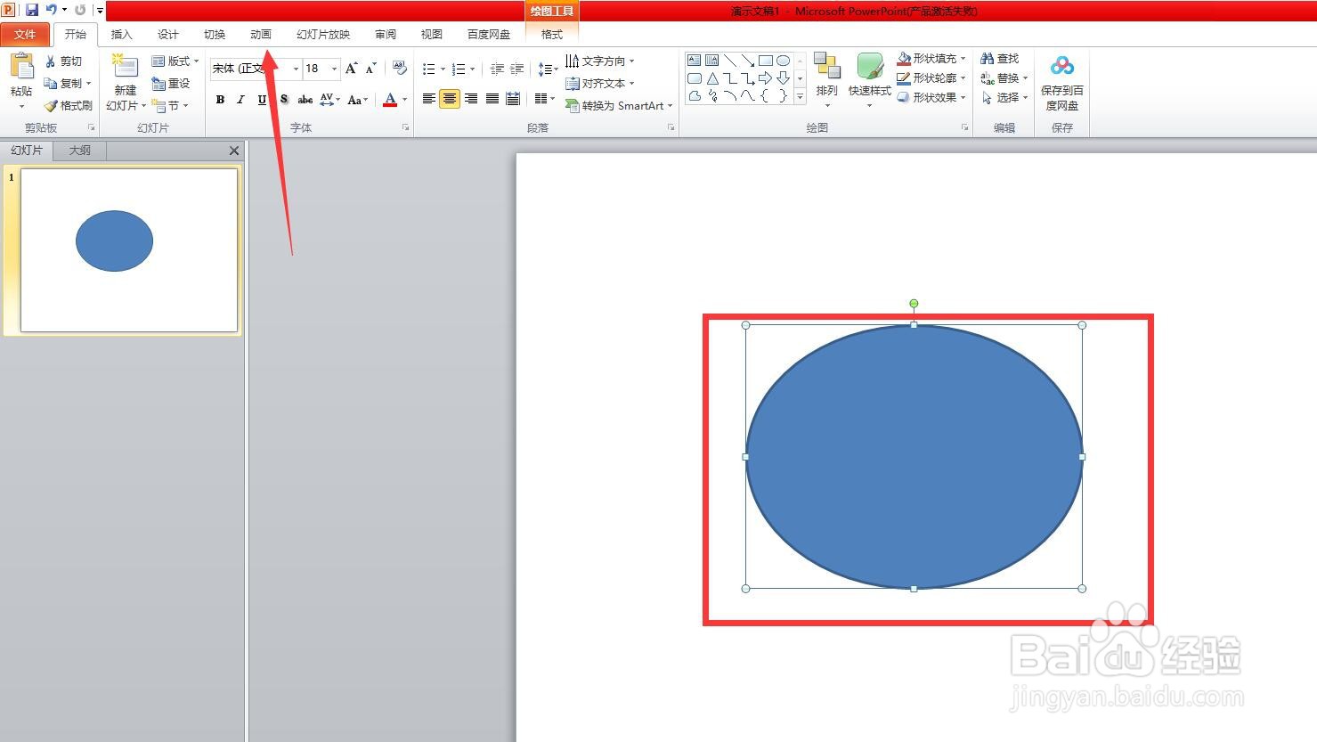Open the Arrange (排列) dropdown
The image size is (1317, 742).
[x=827, y=80]
